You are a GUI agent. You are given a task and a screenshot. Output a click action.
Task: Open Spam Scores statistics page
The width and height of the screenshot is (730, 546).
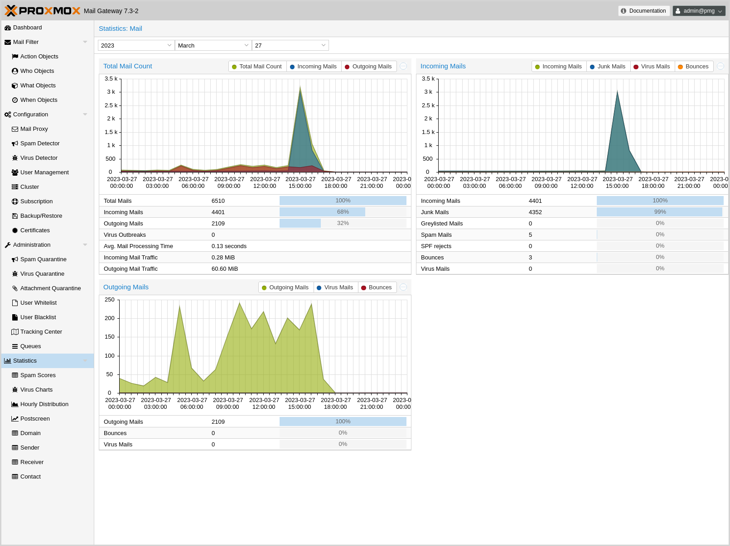(38, 375)
